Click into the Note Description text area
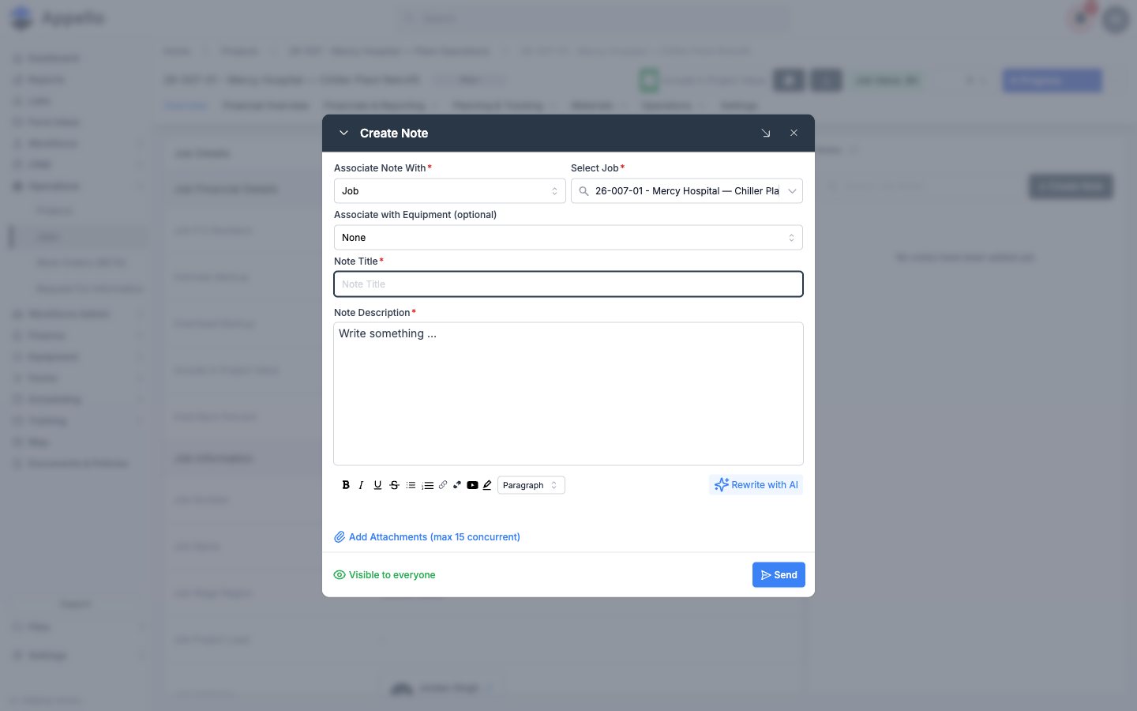Viewport: 1137px width, 711px height. (x=568, y=393)
